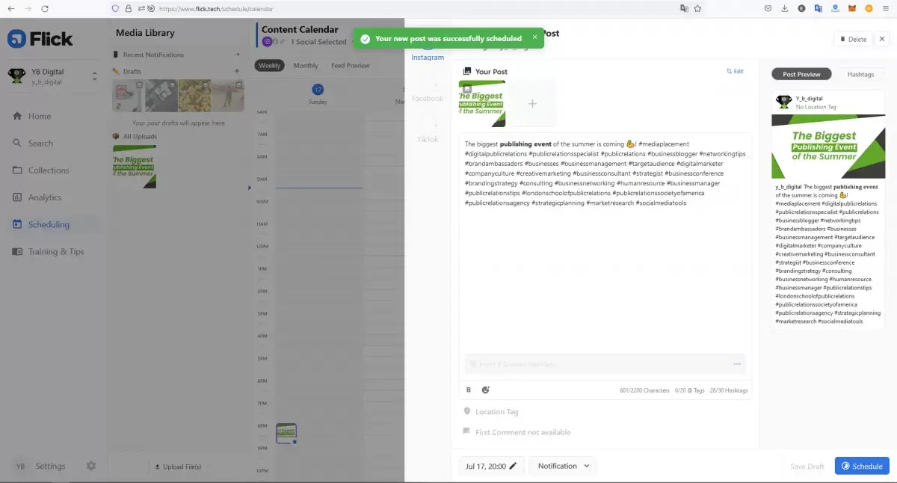Viewport: 897px width, 483px height.
Task: Open the scheduled post at 8PM
Action: click(286, 434)
